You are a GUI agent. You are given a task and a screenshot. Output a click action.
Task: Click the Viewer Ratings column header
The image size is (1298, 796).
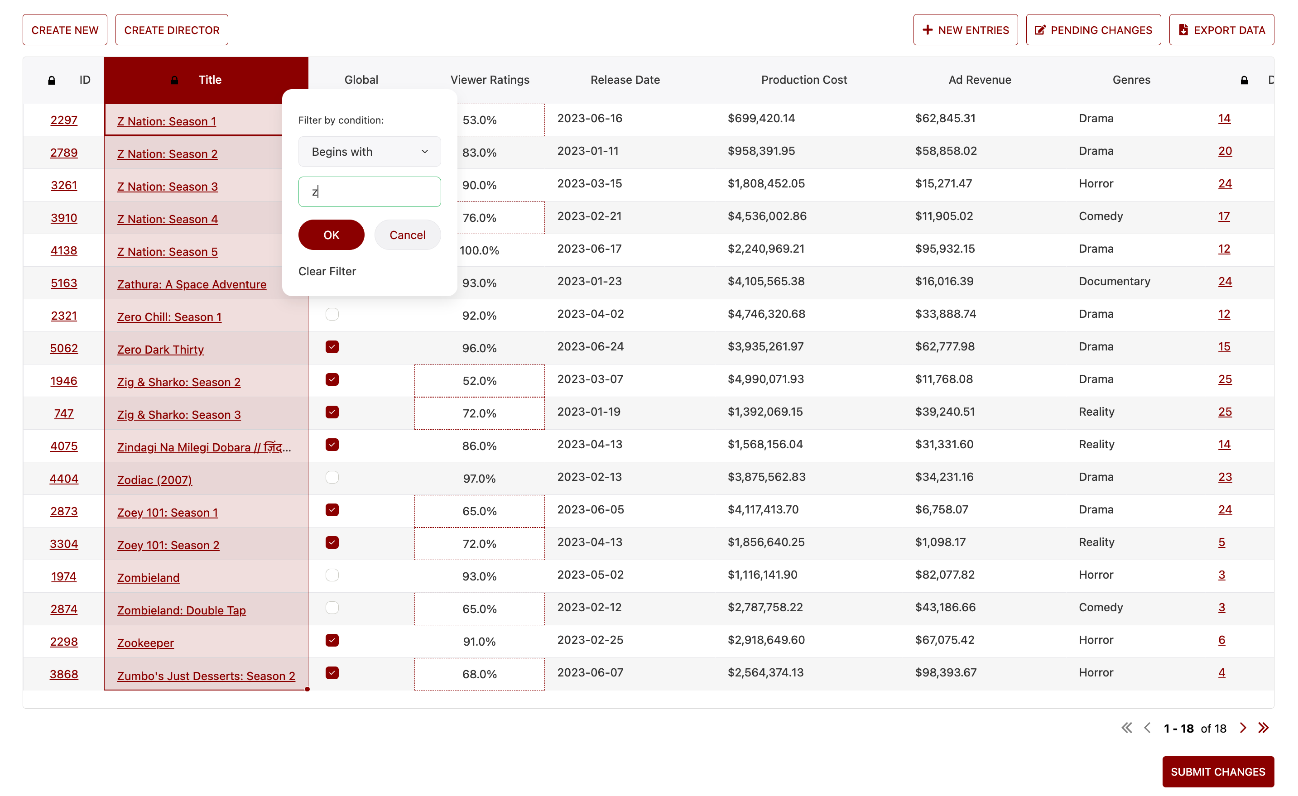point(490,80)
